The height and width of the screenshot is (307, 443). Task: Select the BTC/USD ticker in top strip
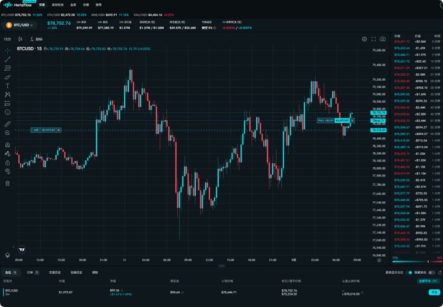click(x=22, y=15)
